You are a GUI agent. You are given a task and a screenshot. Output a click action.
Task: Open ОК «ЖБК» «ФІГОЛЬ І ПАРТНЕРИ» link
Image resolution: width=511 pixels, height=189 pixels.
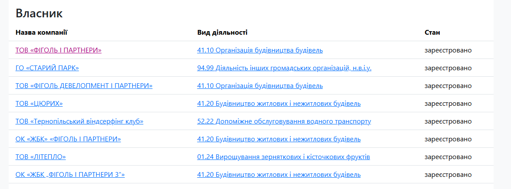tap(68, 139)
